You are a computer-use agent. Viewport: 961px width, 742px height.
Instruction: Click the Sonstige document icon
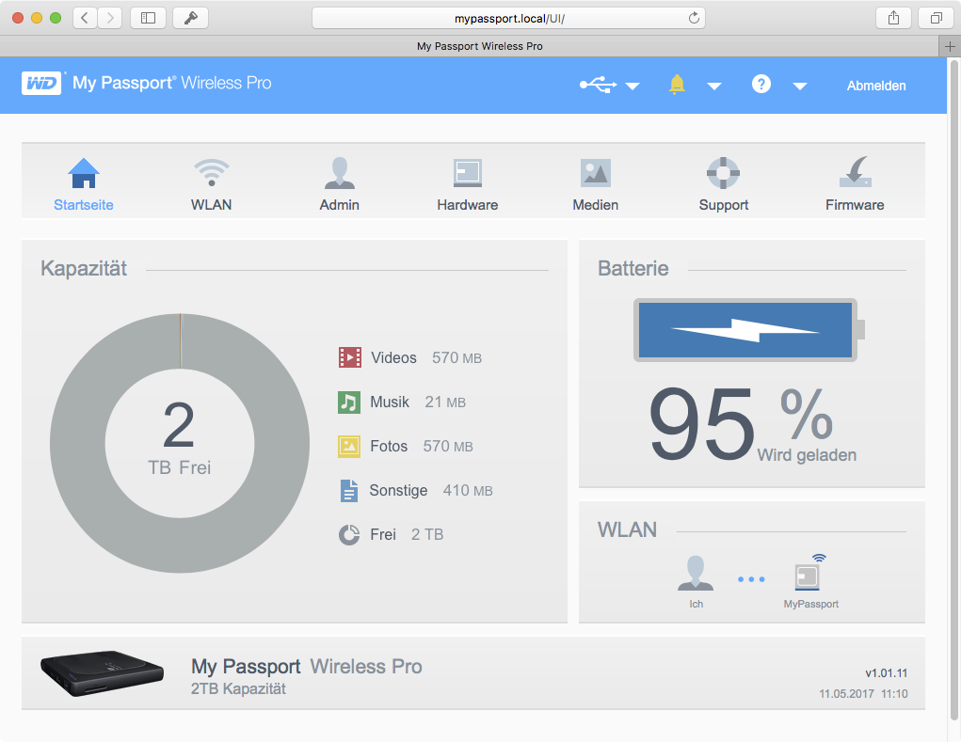click(349, 490)
